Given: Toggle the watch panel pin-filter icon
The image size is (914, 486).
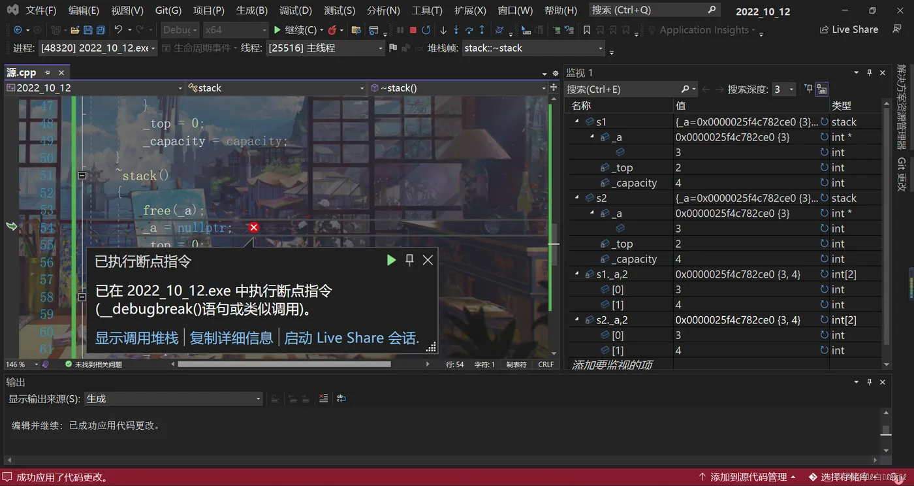Looking at the screenshot, I should pos(808,89).
